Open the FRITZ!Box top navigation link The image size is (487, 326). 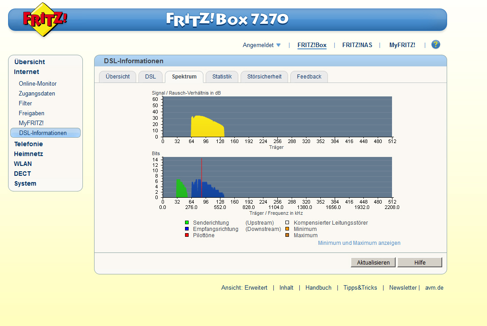click(312, 45)
